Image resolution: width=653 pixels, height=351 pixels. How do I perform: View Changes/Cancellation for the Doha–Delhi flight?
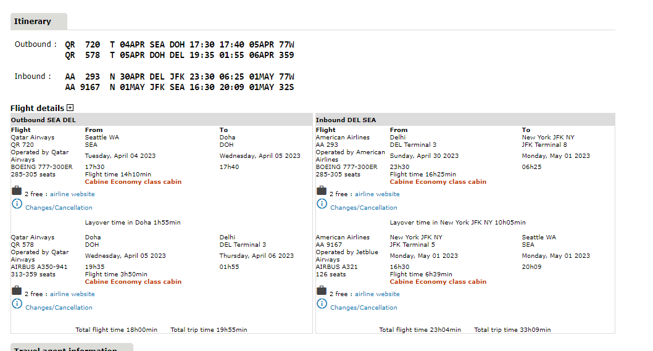coord(59,308)
